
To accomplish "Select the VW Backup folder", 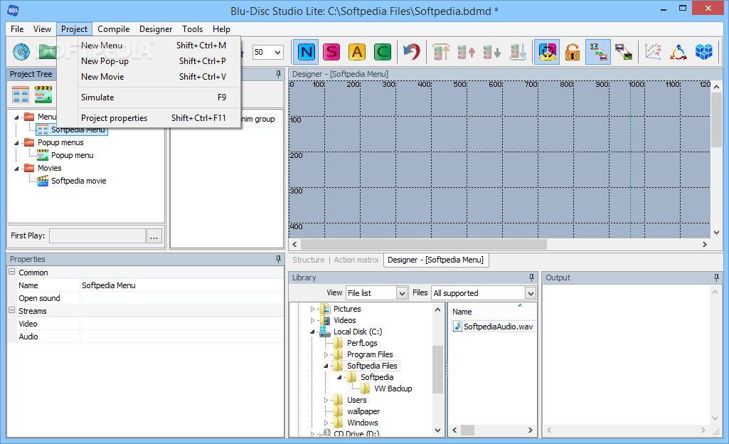I will (393, 388).
